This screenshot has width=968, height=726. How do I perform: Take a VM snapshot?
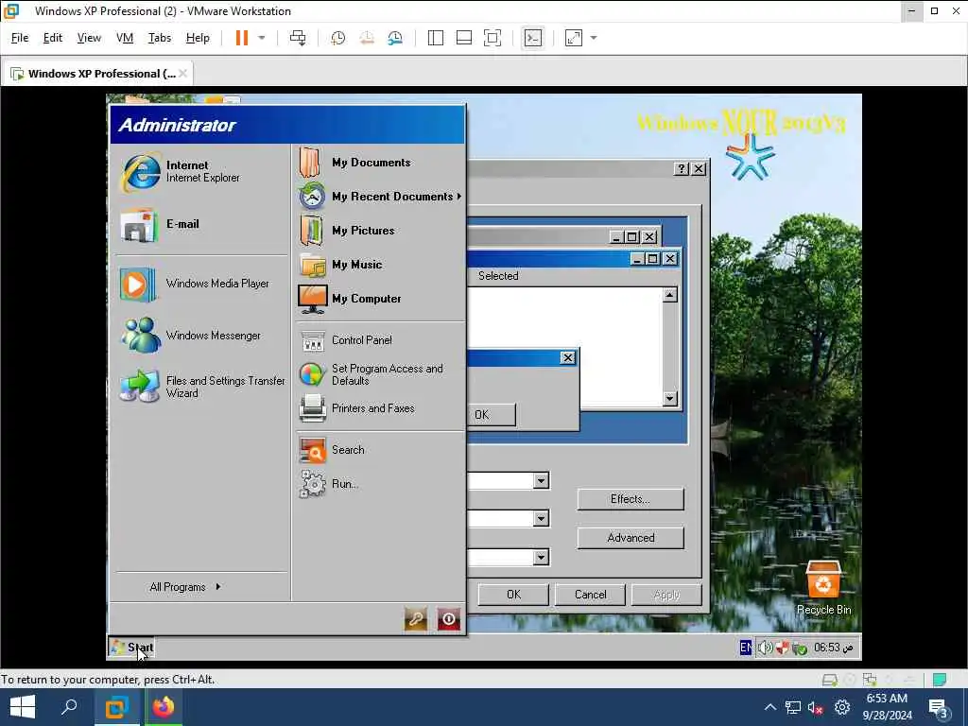point(337,38)
